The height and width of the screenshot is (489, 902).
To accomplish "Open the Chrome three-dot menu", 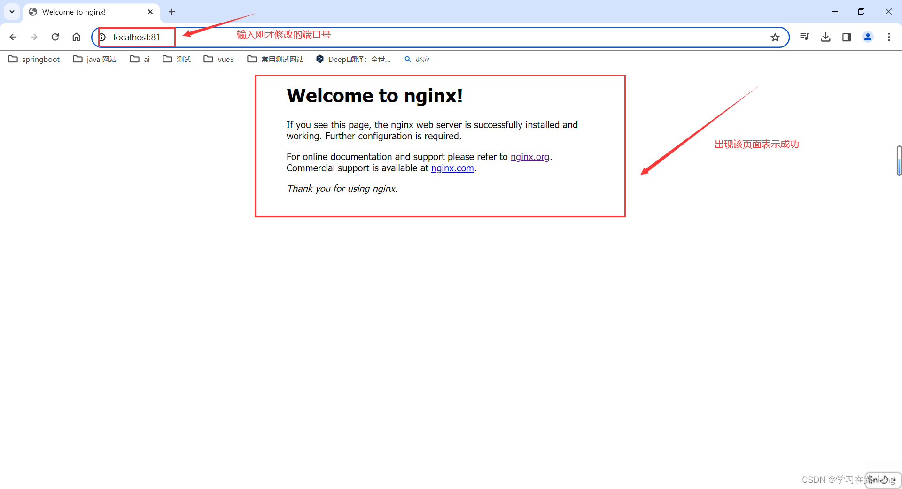I will [889, 37].
